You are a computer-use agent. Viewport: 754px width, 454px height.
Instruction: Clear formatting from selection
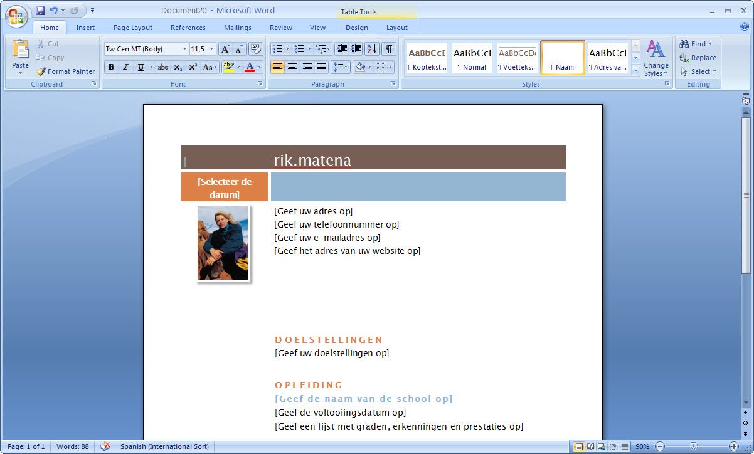[255, 49]
